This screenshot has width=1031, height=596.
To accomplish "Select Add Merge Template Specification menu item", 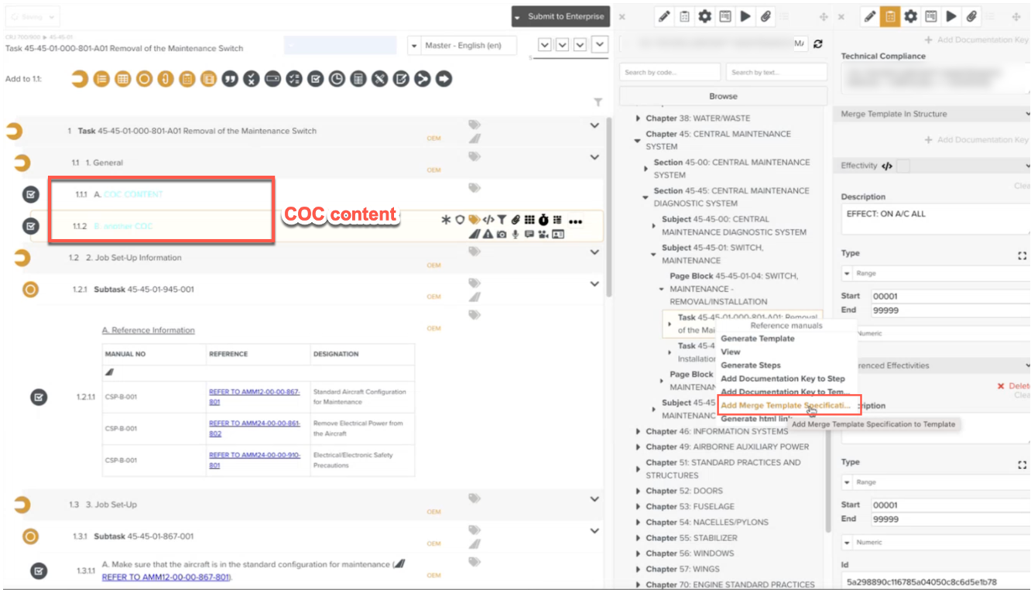I will [x=785, y=406].
